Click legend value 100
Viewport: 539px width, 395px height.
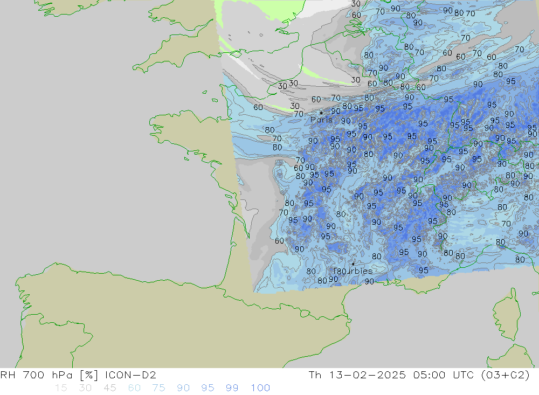[260, 388]
